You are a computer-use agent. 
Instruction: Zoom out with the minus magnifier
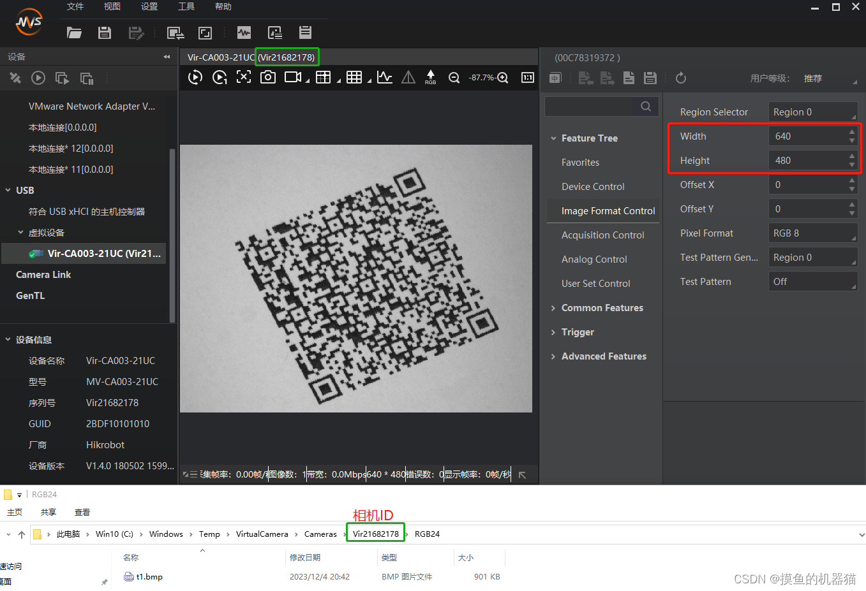click(454, 78)
